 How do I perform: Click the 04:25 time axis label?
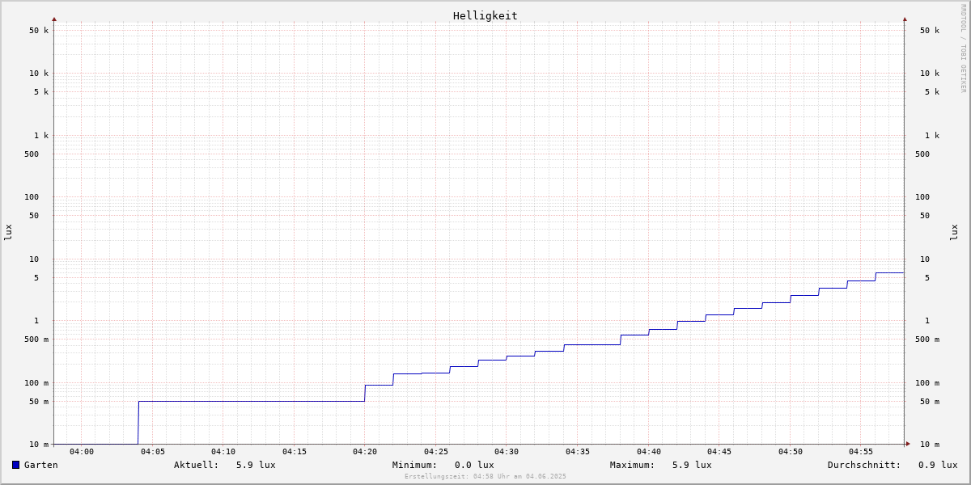[436, 452]
